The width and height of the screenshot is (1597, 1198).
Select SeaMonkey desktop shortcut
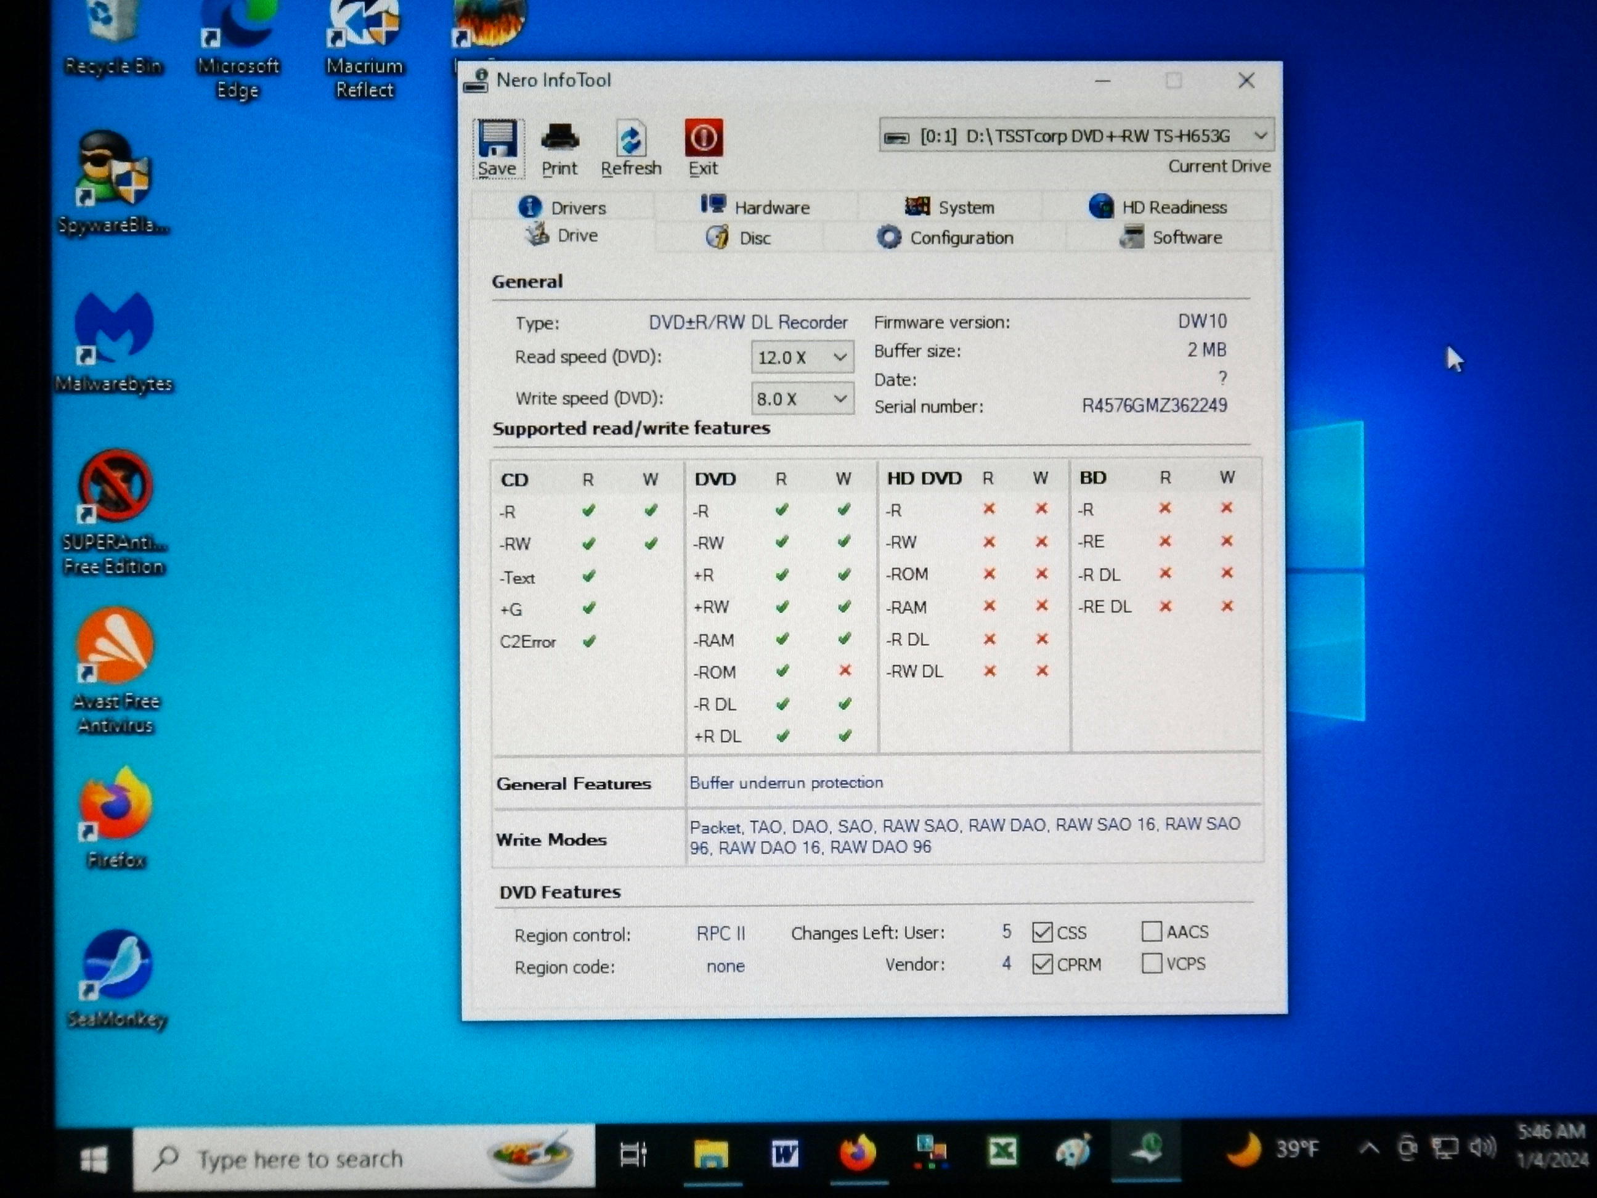116,979
